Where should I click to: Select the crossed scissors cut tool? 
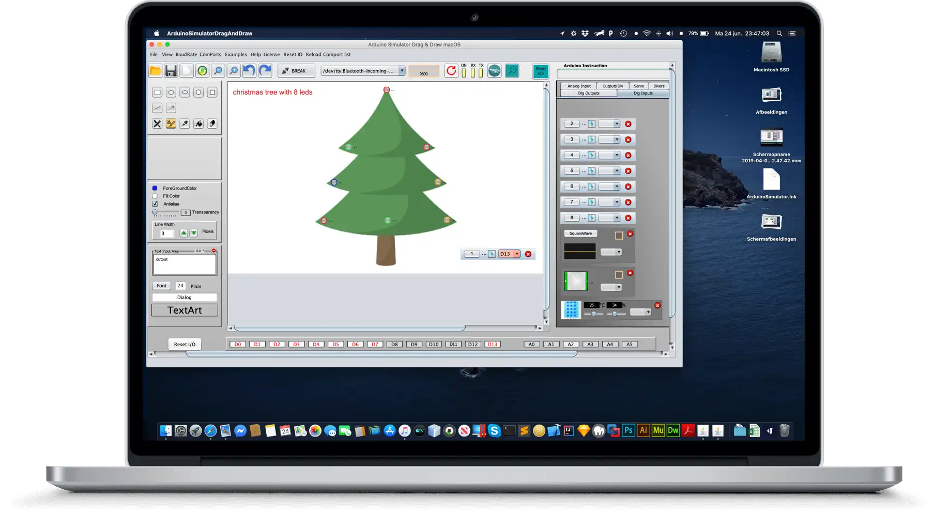click(157, 123)
